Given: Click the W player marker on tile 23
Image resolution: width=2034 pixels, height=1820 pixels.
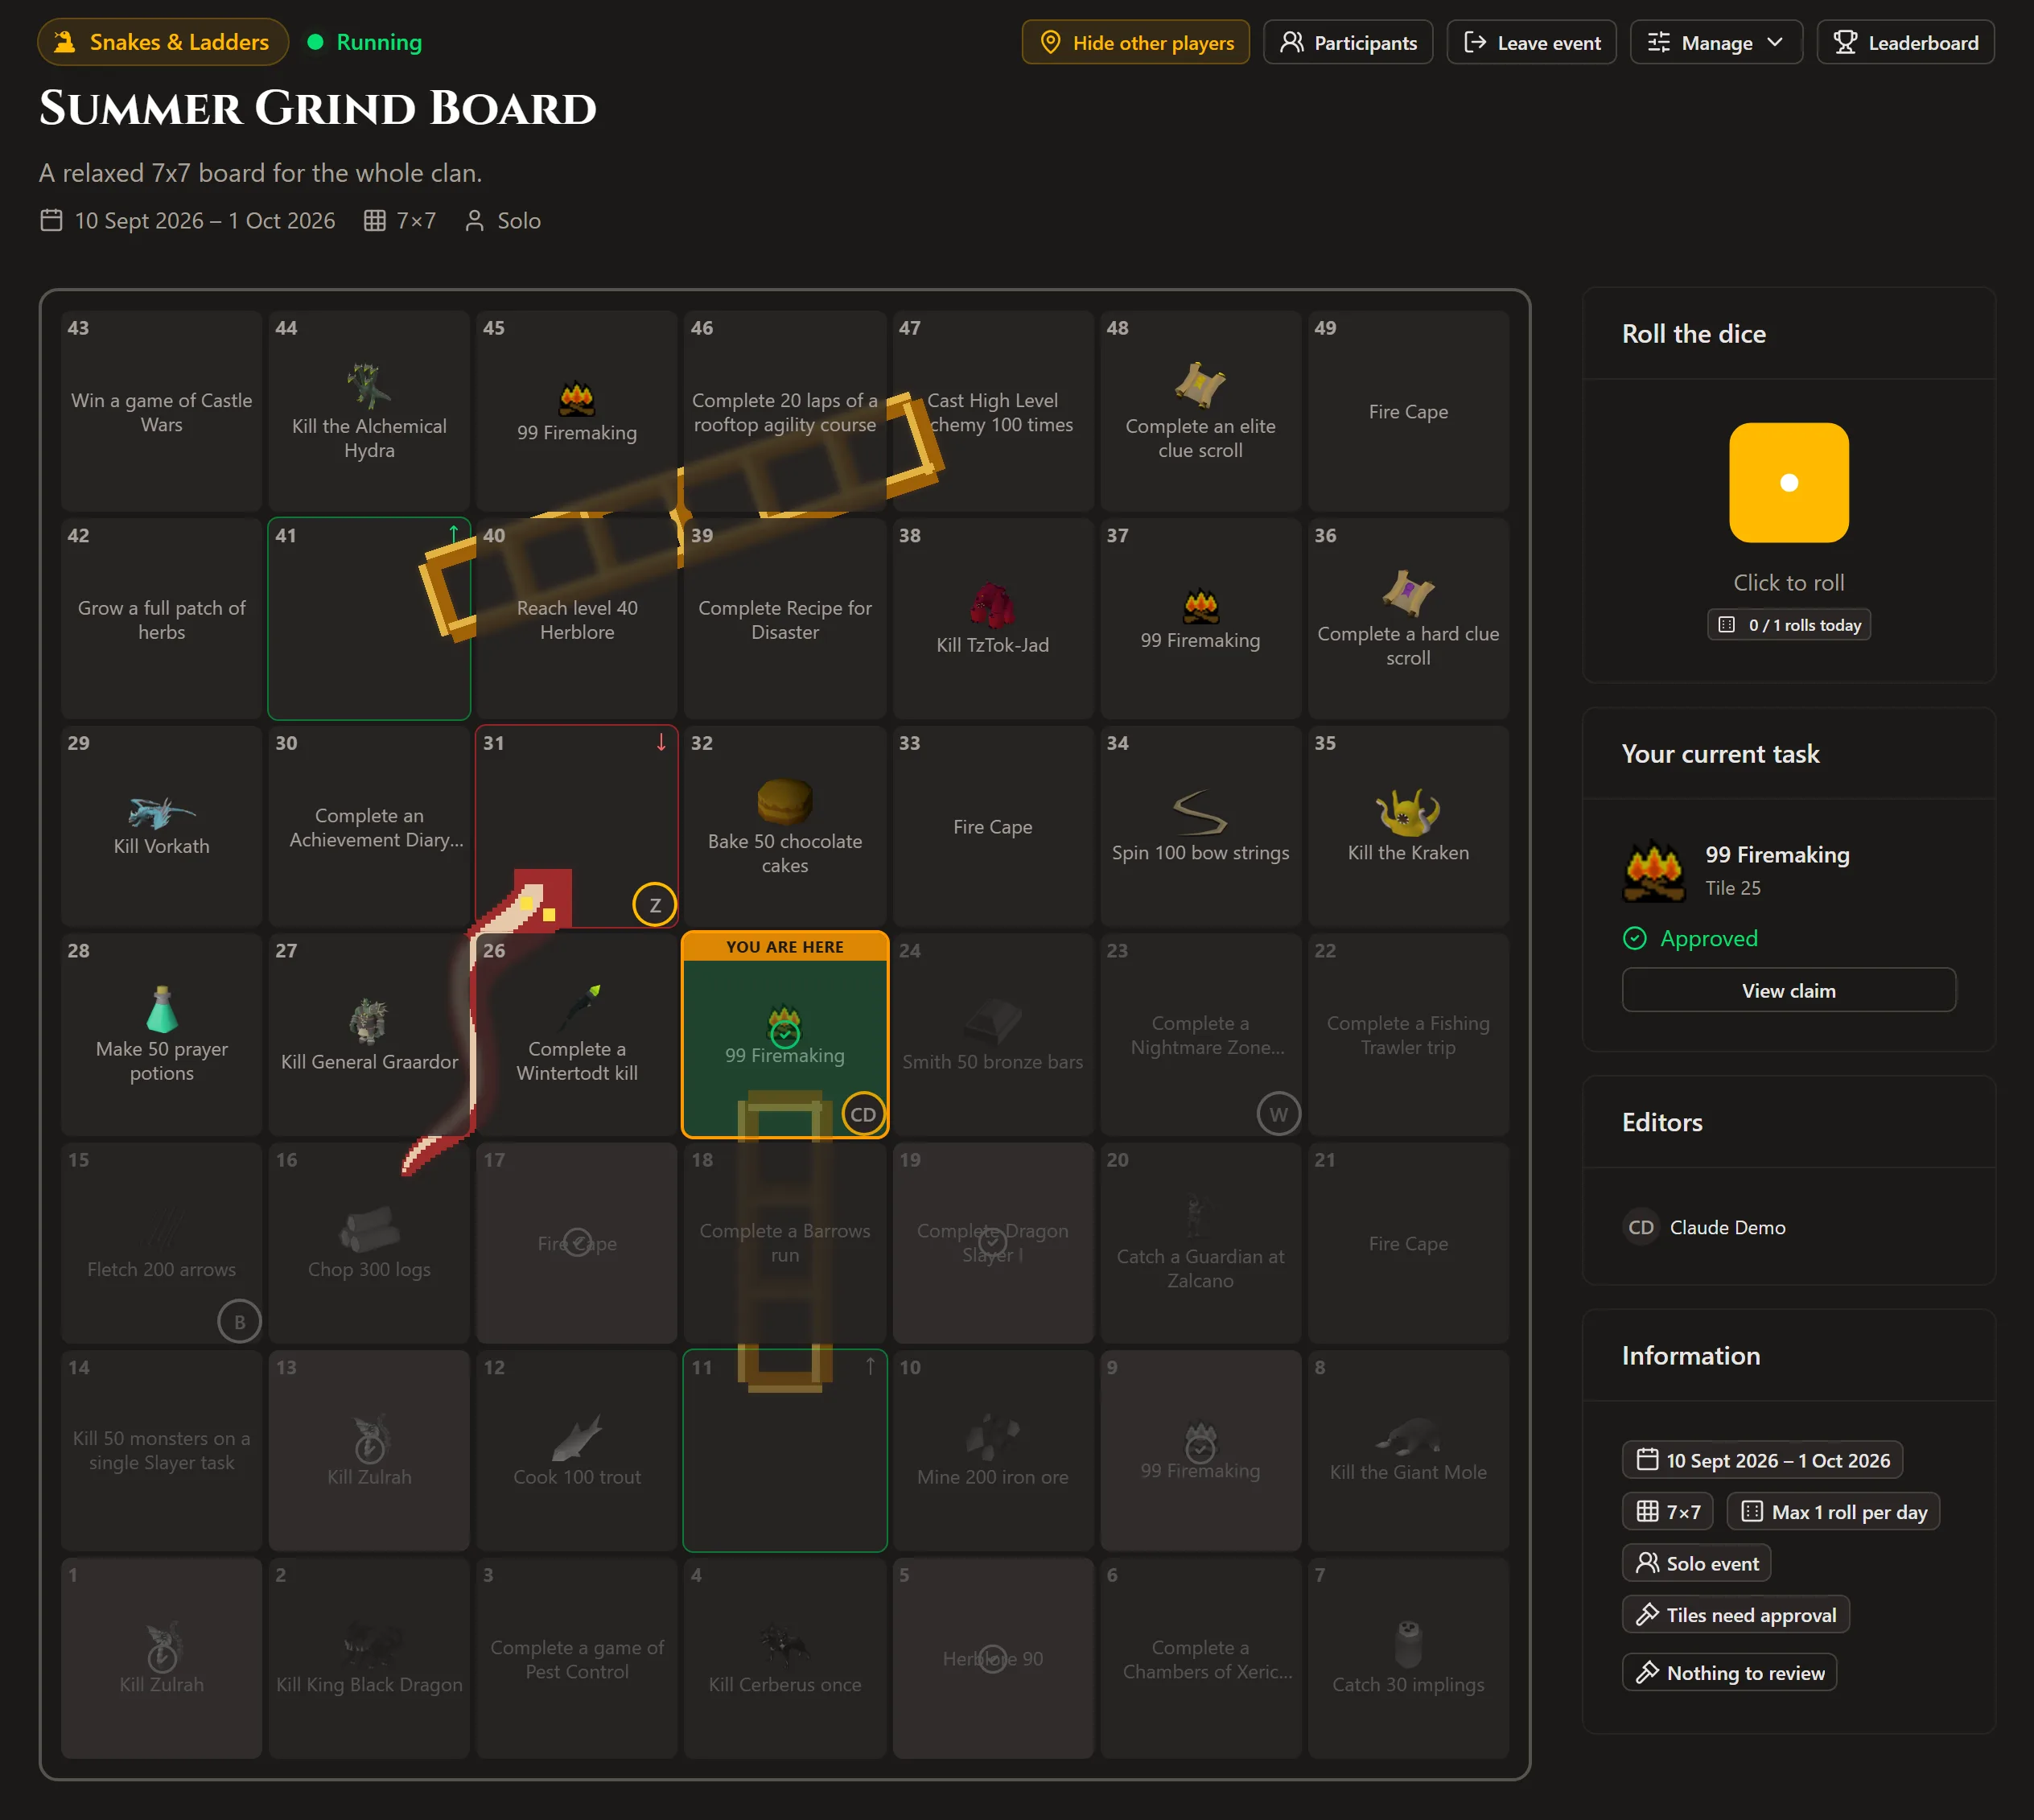Looking at the screenshot, I should pos(1278,1113).
